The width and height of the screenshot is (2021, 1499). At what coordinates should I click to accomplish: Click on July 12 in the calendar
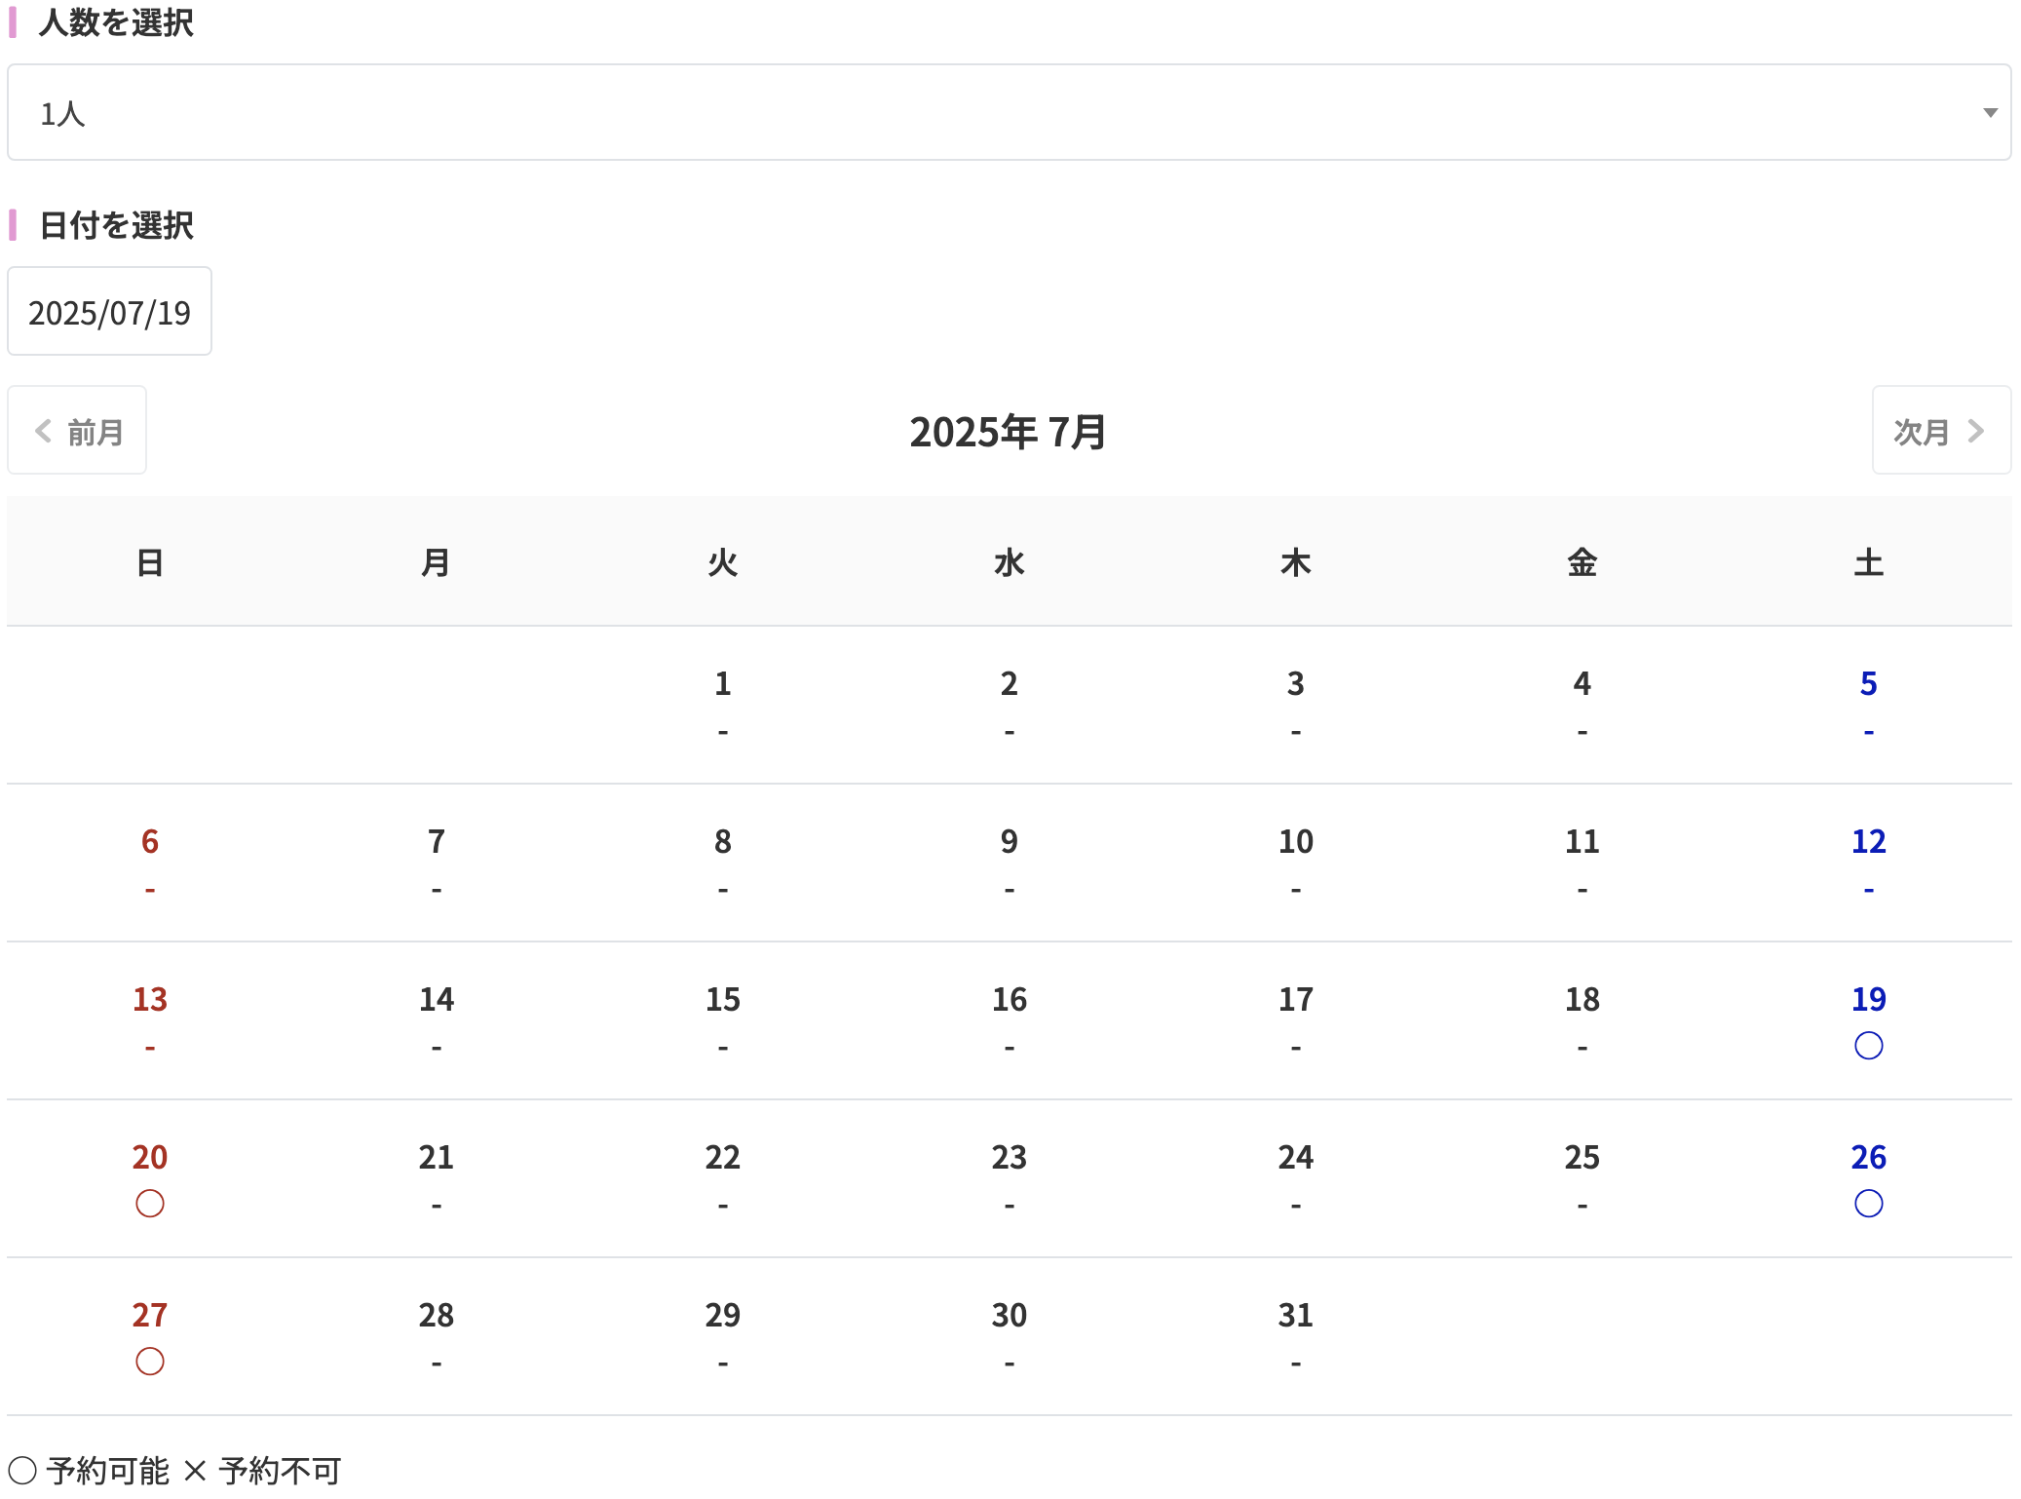[x=1868, y=841]
